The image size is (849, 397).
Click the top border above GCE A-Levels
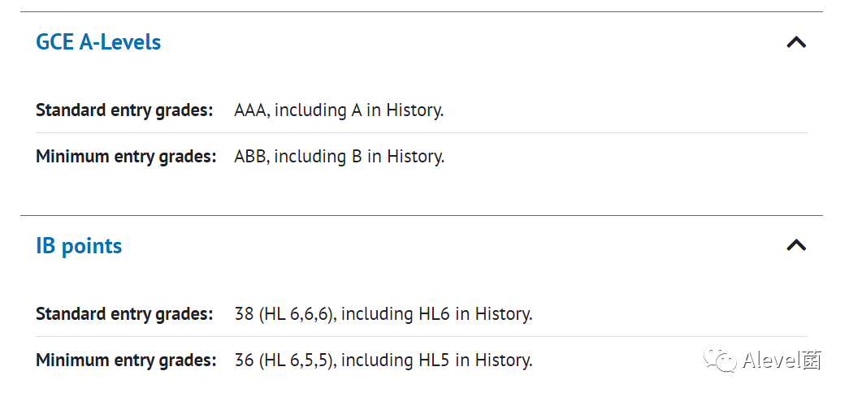click(x=422, y=11)
